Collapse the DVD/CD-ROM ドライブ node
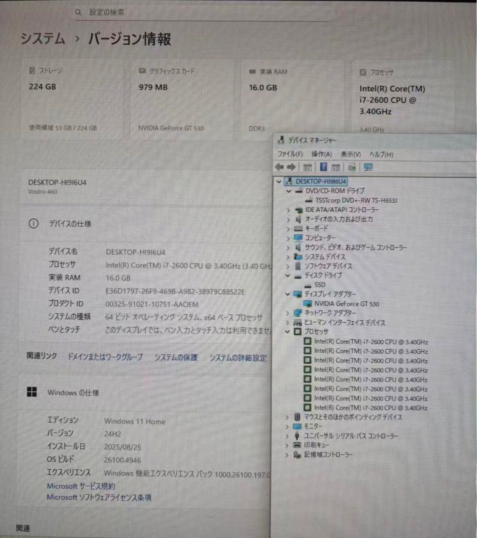Image resolution: width=477 pixels, height=538 pixels. click(x=288, y=191)
